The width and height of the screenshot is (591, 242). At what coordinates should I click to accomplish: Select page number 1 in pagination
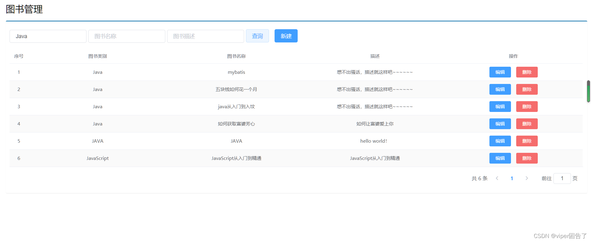(512, 178)
